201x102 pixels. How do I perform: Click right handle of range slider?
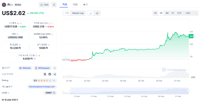189,91
